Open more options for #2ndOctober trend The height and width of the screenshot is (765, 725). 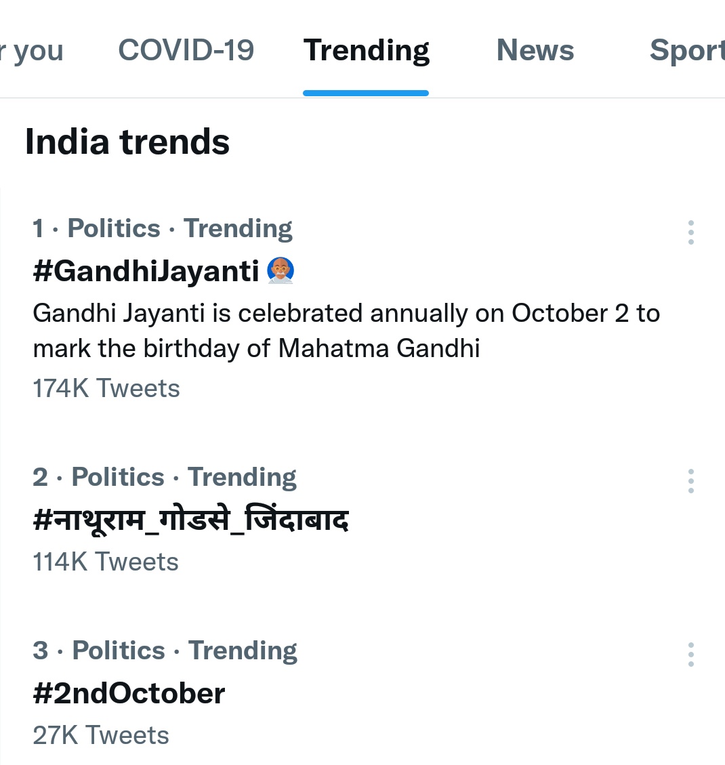(690, 655)
